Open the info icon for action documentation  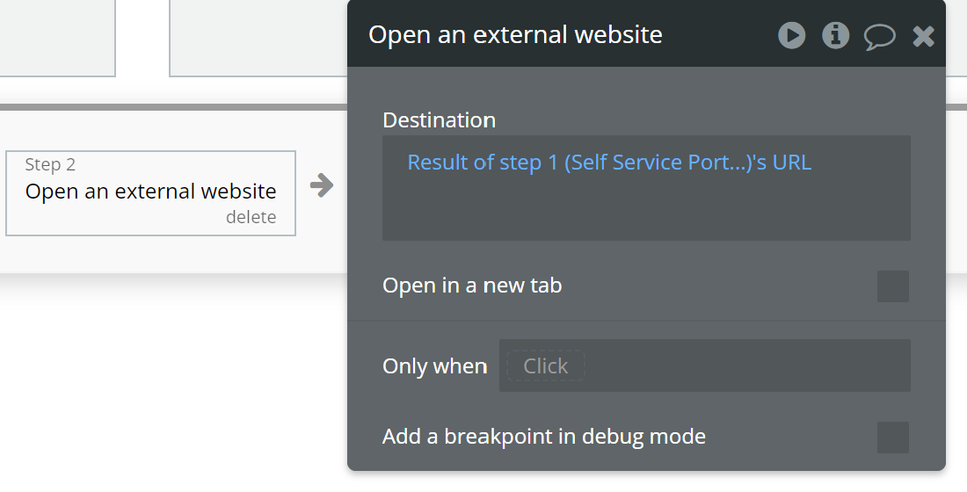pyautogui.click(x=835, y=35)
